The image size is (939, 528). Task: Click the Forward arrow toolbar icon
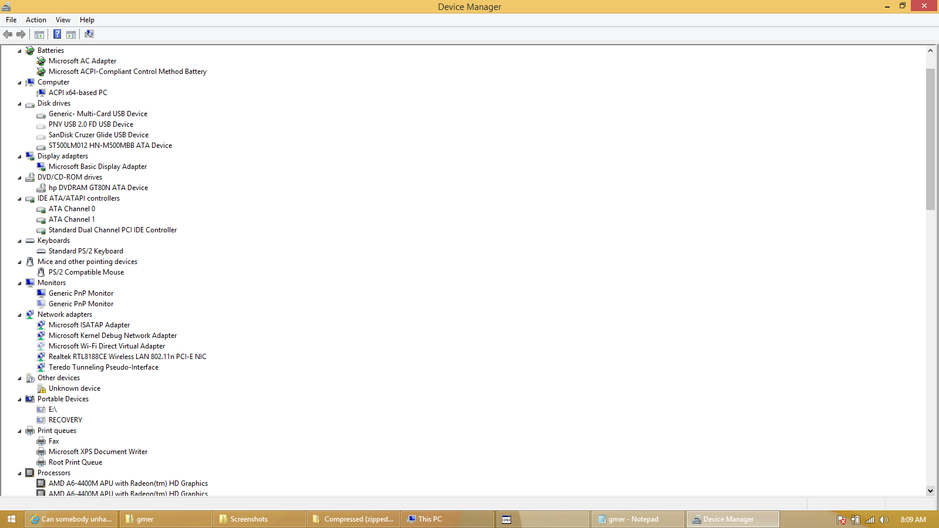21,34
